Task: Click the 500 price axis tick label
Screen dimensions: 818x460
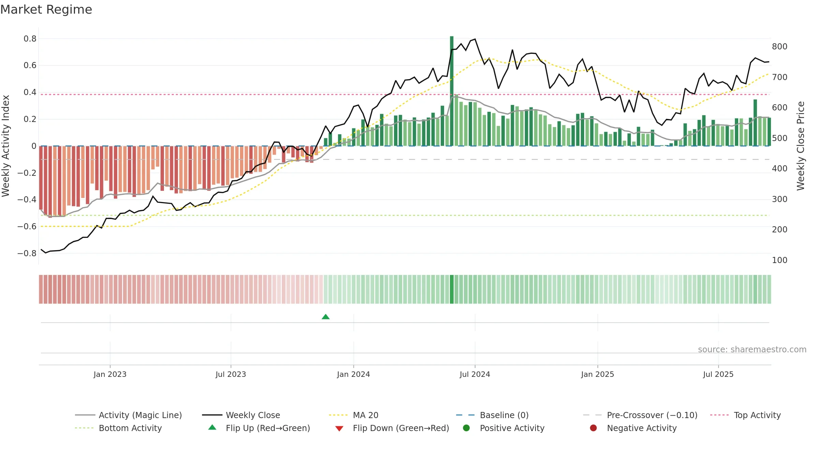Action: click(779, 138)
